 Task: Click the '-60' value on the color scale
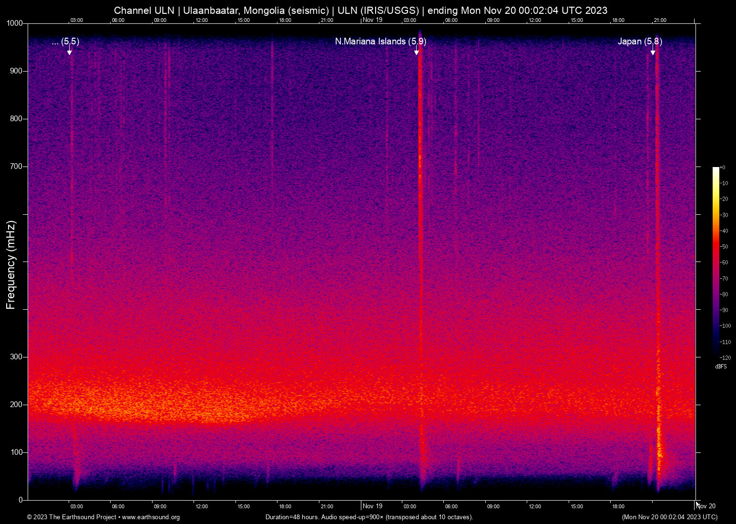coord(724,262)
